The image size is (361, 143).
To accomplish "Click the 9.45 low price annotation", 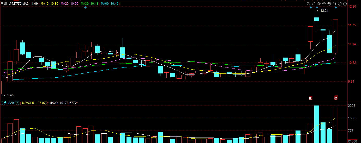I will [x=10, y=95].
